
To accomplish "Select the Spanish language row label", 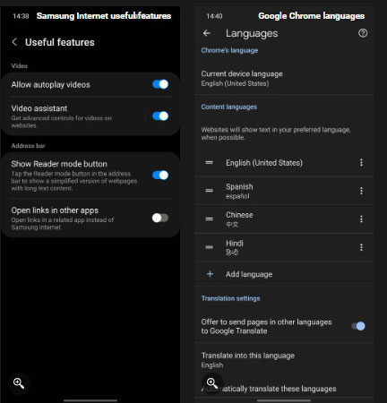I will 239,186.
